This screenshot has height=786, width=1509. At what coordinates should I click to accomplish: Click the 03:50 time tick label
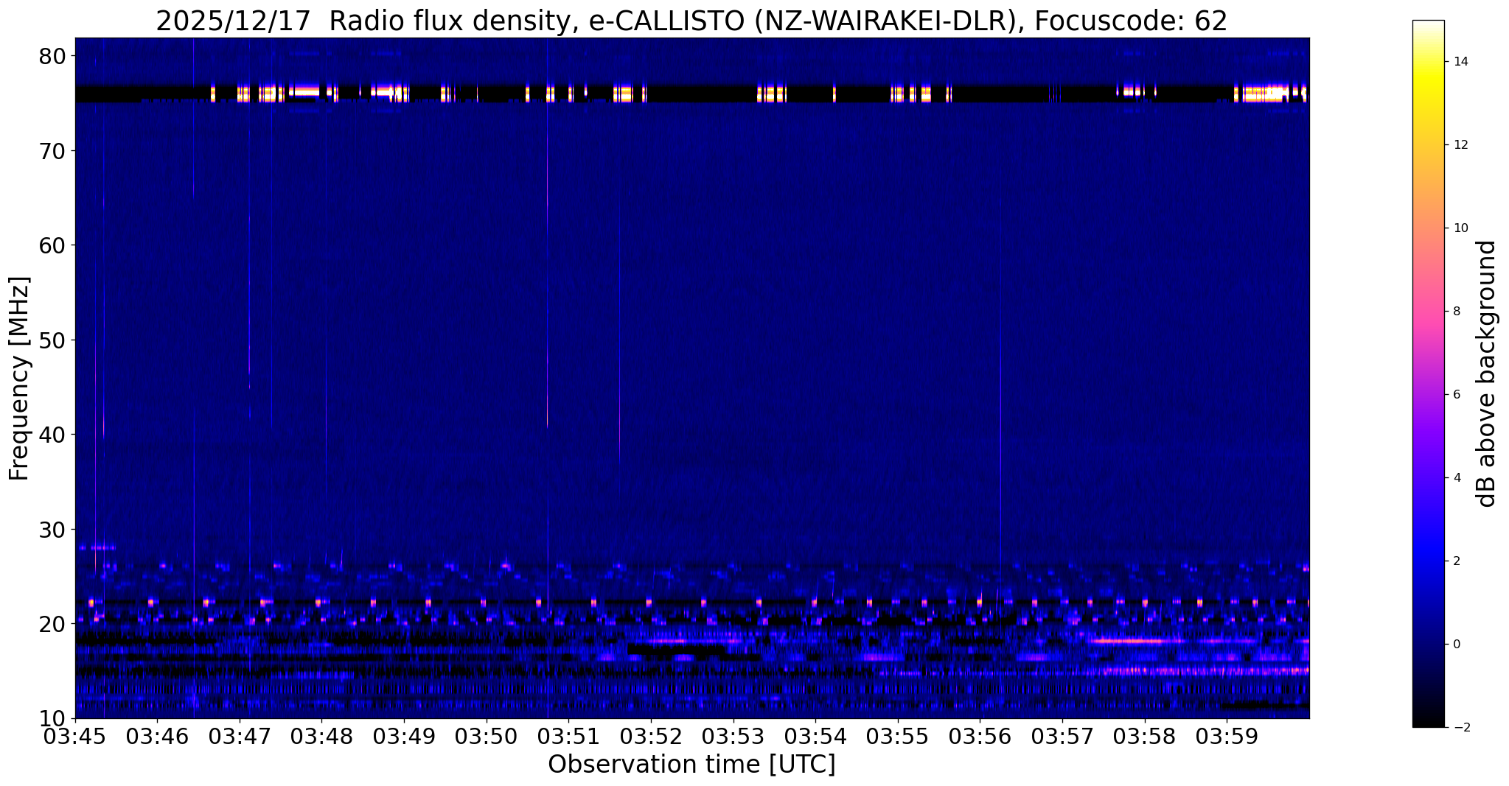pyautogui.click(x=486, y=736)
